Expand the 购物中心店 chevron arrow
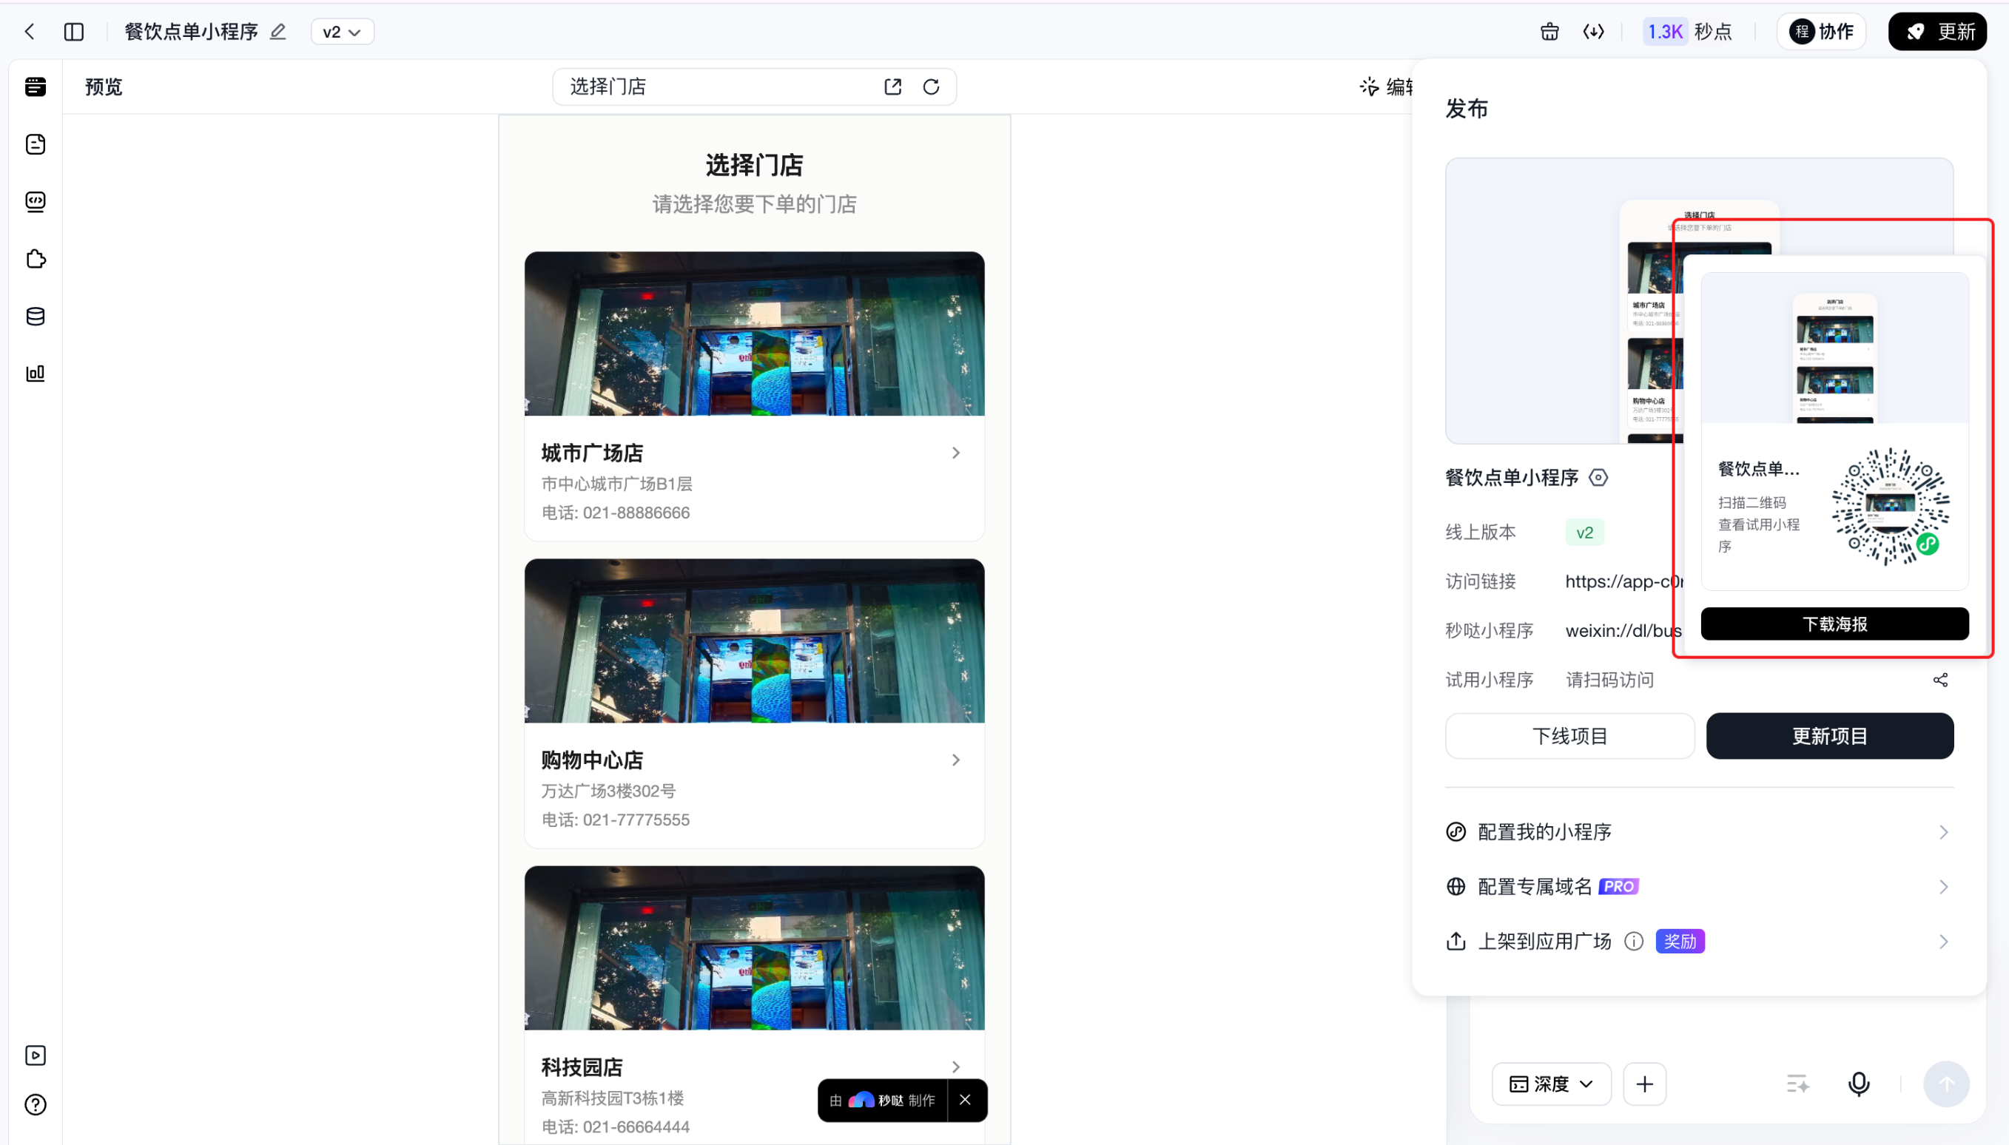2009x1145 pixels. 956,760
